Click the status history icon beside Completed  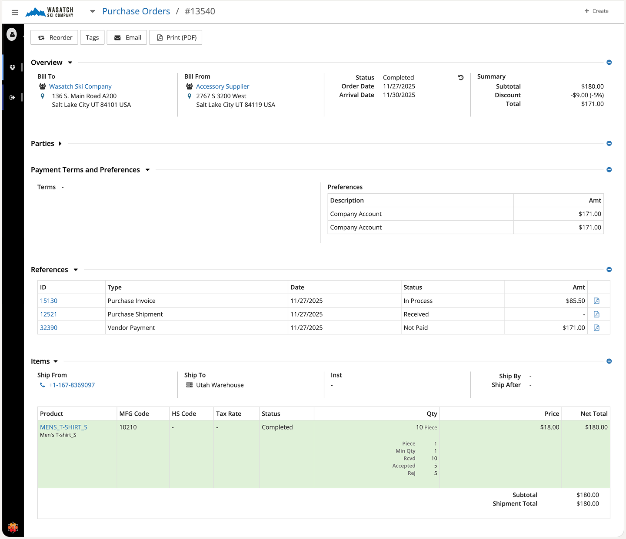tap(461, 78)
